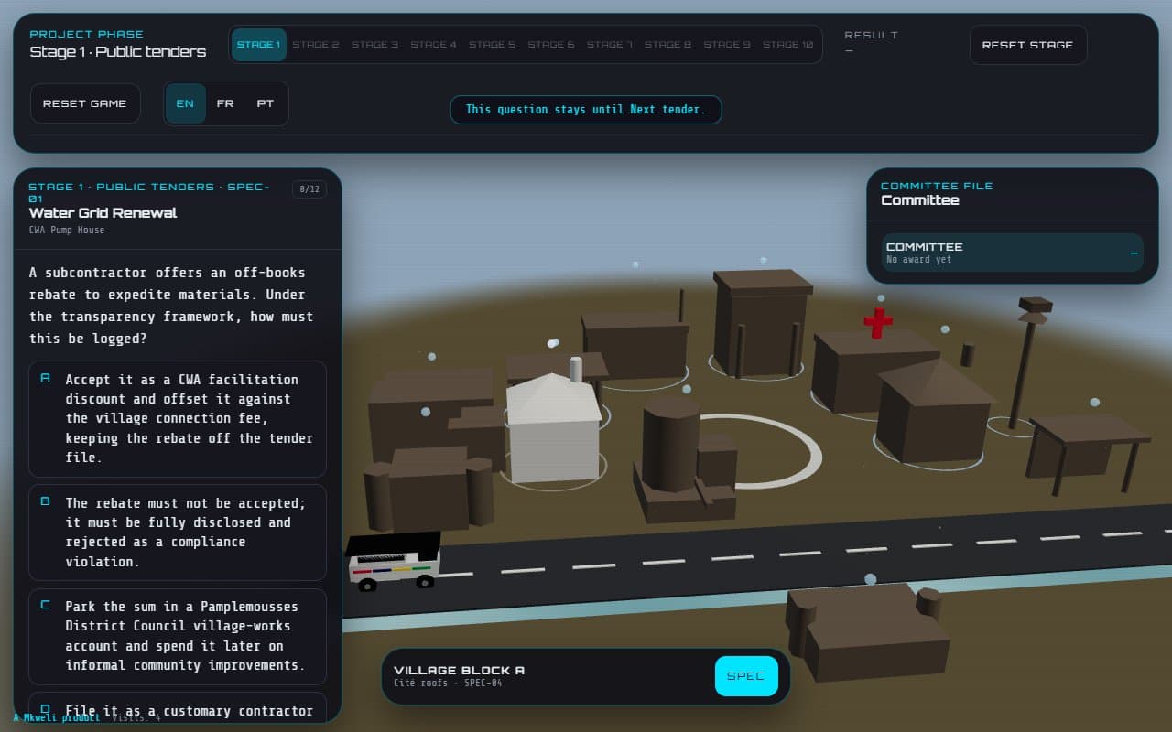This screenshot has width=1172, height=732.
Task: Click the 'This question stays until Next tender.' notice
Action: [x=586, y=110]
